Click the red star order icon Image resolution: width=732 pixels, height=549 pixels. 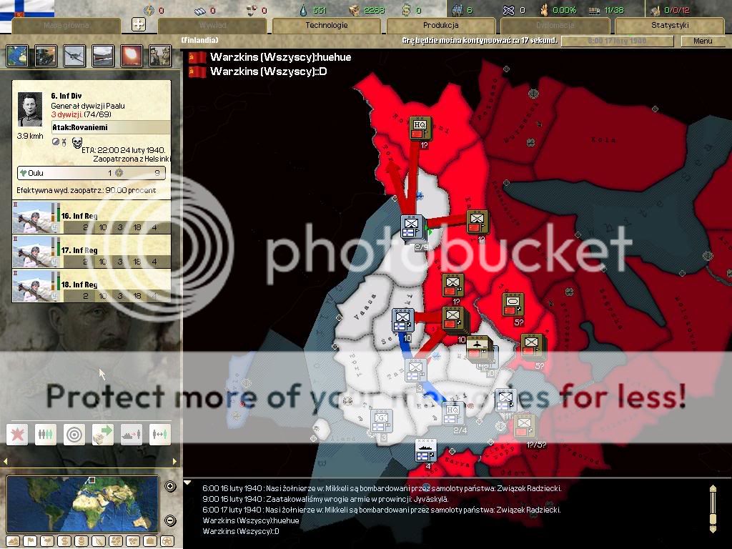pos(17,434)
